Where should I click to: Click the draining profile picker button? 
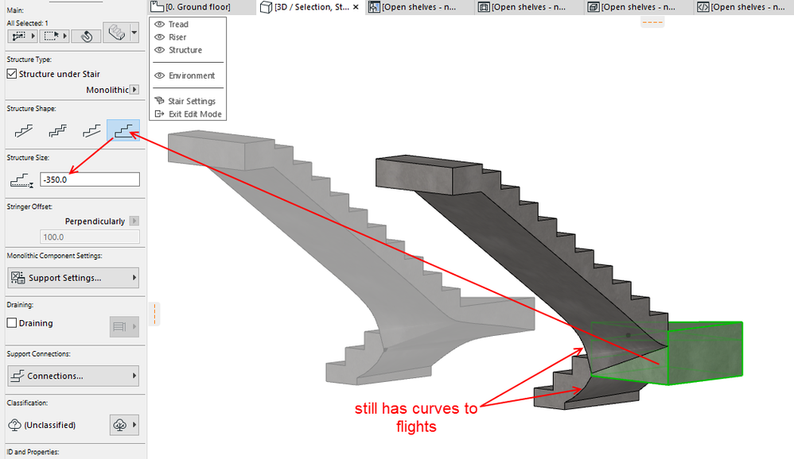tap(123, 326)
